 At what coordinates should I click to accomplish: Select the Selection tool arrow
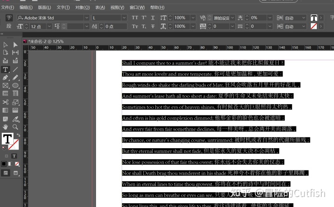(x=5, y=44)
